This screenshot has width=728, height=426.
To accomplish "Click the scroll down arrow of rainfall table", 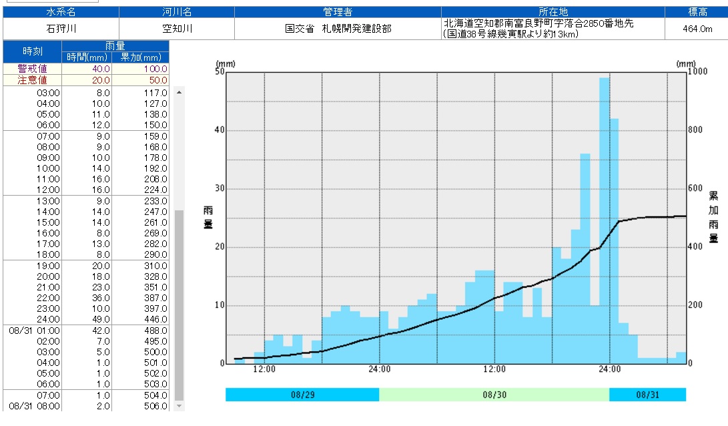I will 178,405.
